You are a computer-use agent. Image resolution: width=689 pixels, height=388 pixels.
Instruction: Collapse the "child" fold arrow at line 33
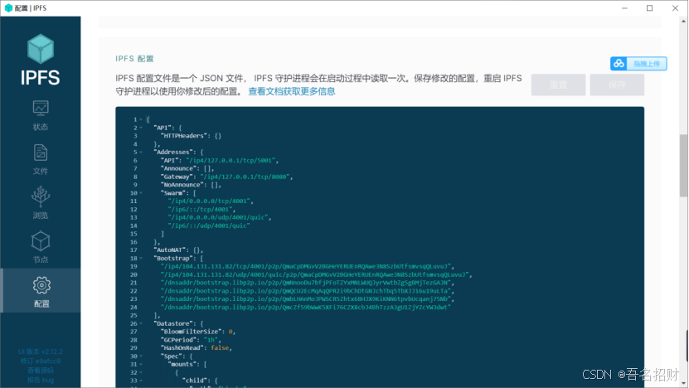click(x=141, y=381)
